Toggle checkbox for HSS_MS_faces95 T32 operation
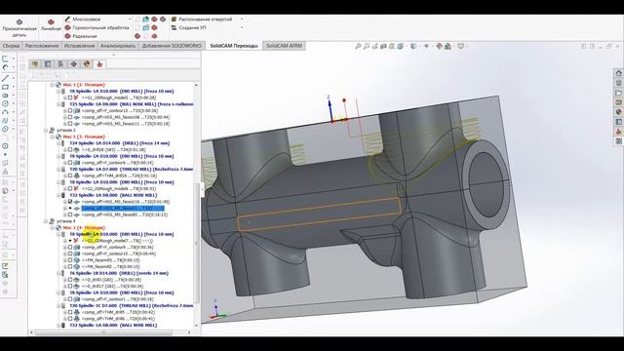The height and width of the screenshot is (351, 624). [70, 214]
